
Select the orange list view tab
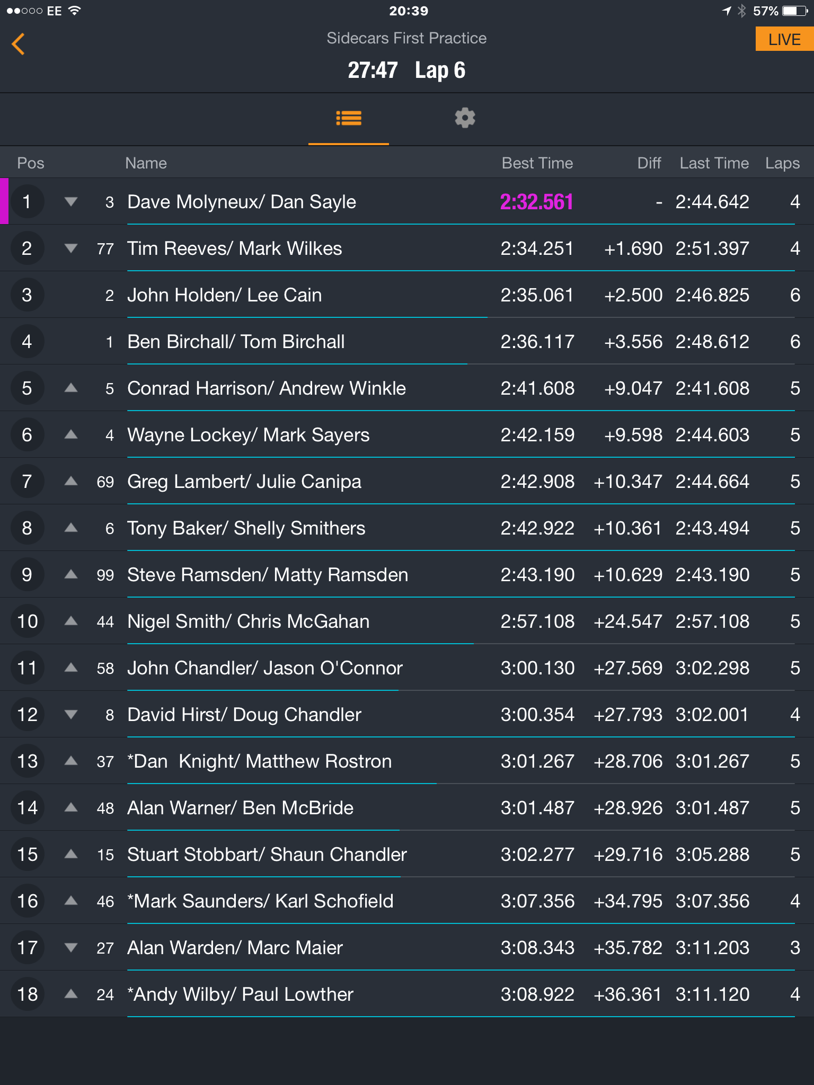click(349, 118)
